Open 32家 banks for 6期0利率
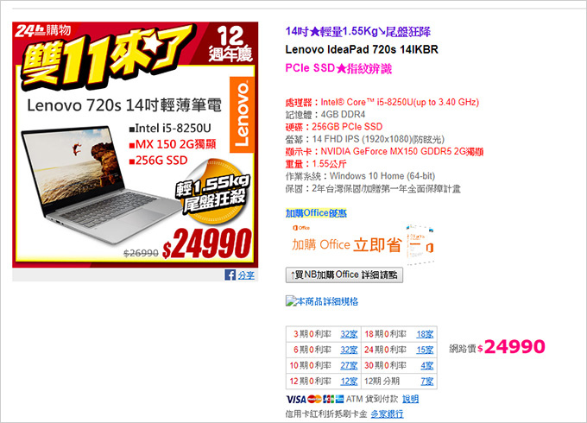 349,350
